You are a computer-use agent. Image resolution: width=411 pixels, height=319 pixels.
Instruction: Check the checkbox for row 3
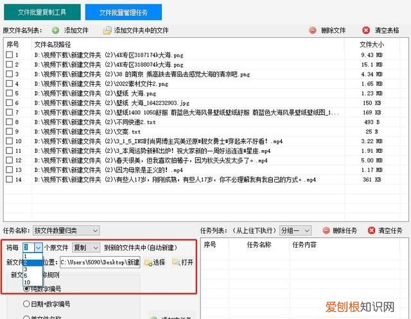click(9, 74)
